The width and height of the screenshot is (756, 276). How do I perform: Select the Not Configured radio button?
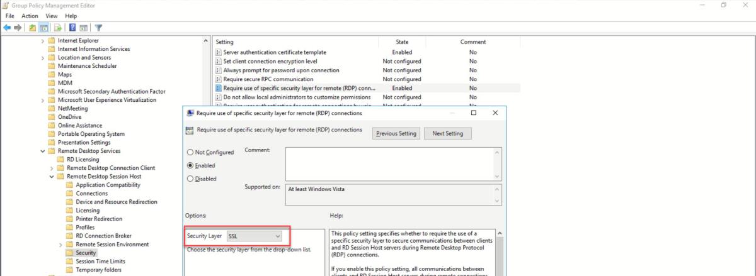pyautogui.click(x=190, y=152)
